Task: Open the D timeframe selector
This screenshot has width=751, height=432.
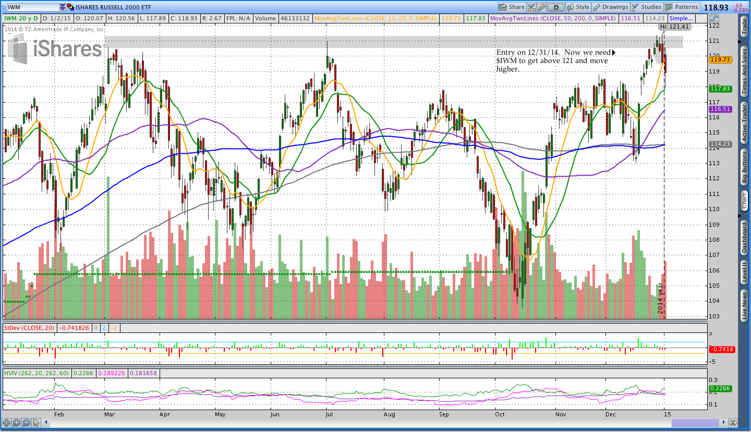Action: coord(556,7)
